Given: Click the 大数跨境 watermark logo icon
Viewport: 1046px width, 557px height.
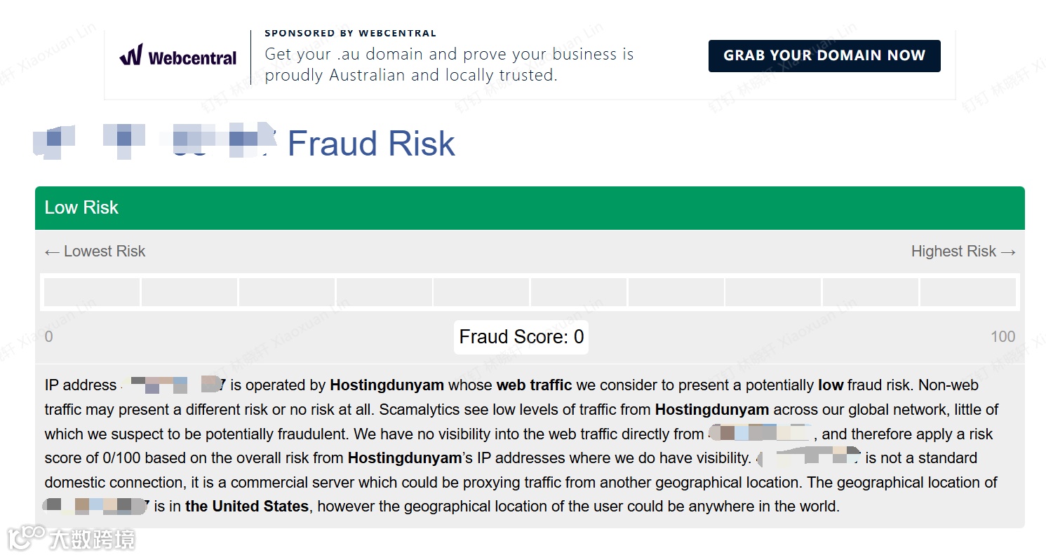Looking at the screenshot, I should coord(22,538).
